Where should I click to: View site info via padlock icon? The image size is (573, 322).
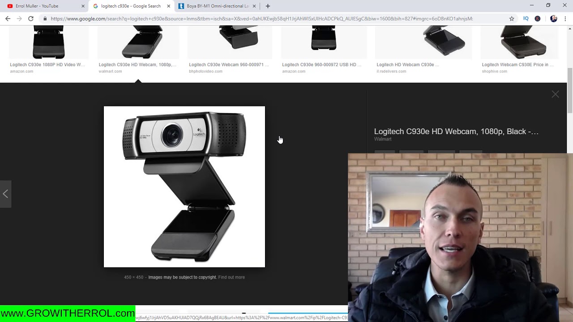(45, 19)
